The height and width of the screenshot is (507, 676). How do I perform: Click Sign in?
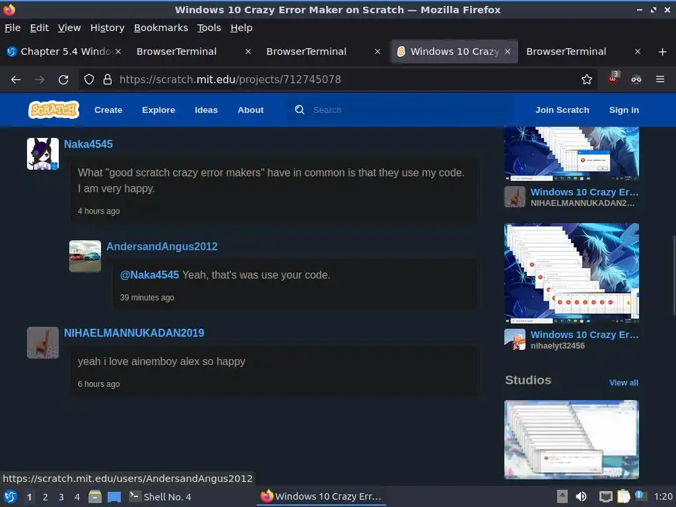tap(624, 110)
